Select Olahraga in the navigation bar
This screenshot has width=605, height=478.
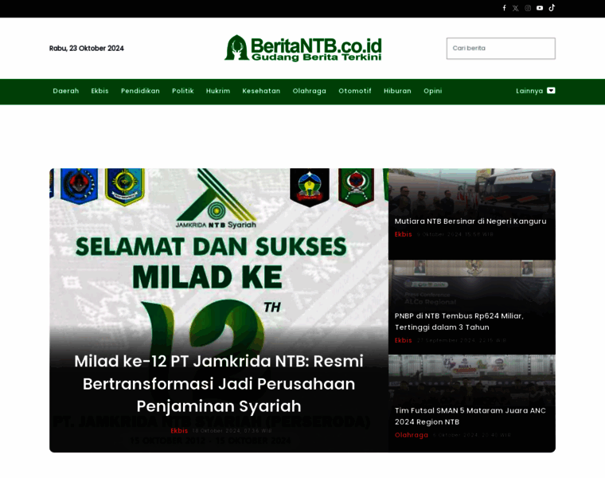click(x=310, y=91)
